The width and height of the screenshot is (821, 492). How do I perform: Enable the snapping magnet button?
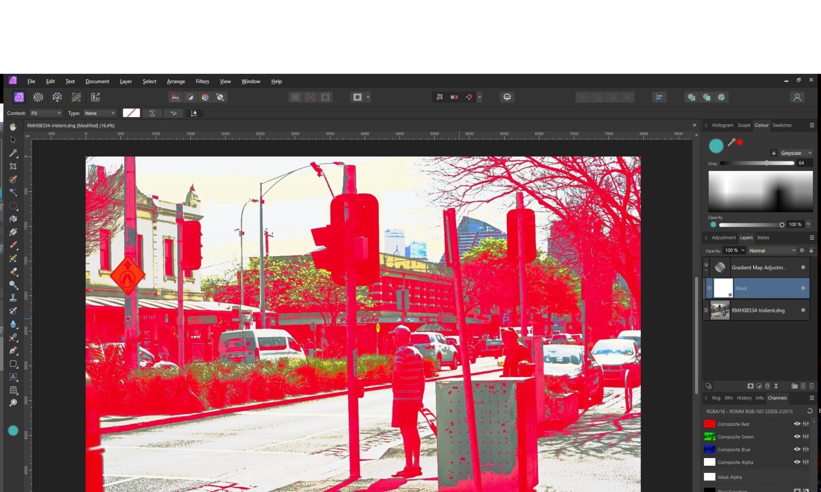pos(469,97)
